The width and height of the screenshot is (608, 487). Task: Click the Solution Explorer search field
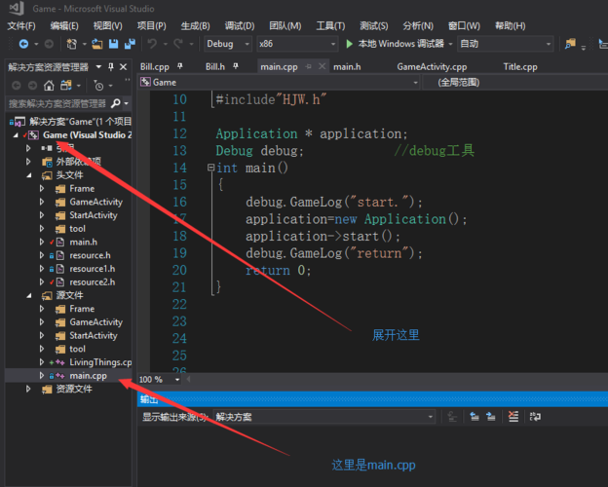tap(58, 103)
